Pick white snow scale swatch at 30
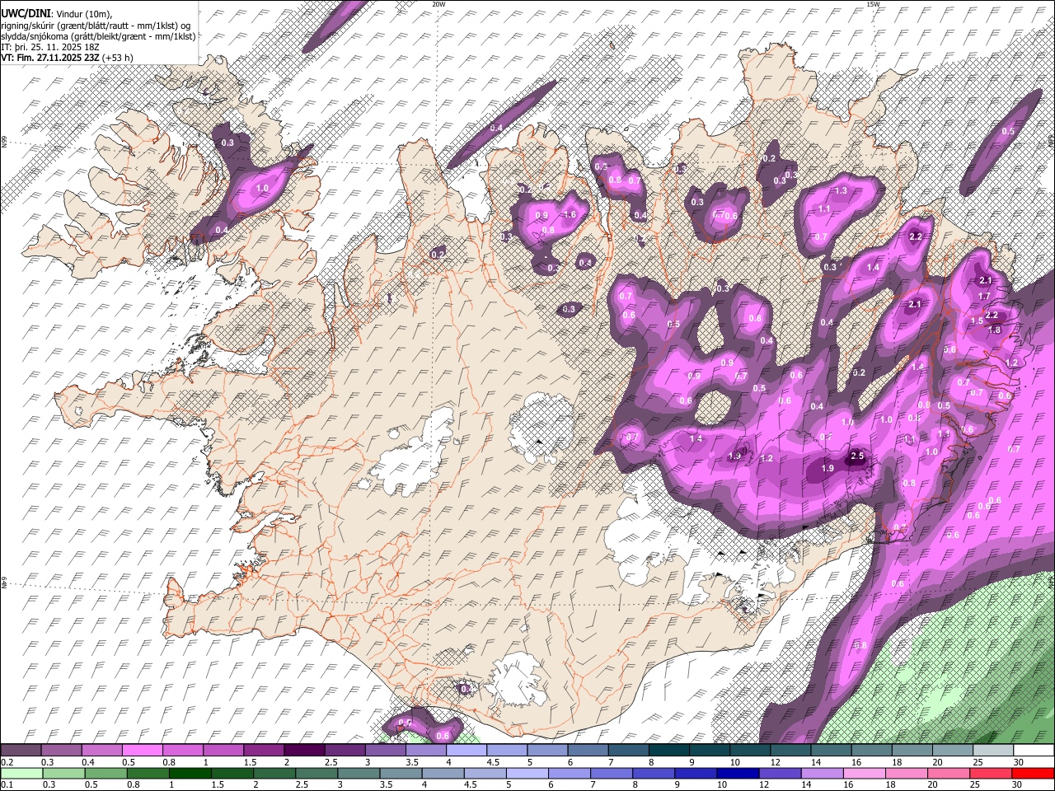This screenshot has height=791, width=1055. click(x=1034, y=750)
